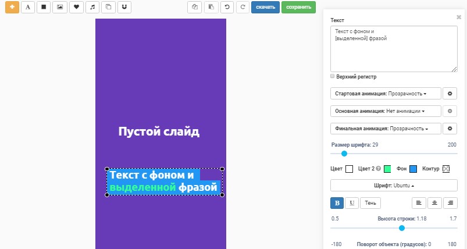Enable the Верхний регистр checkbox

click(333, 76)
